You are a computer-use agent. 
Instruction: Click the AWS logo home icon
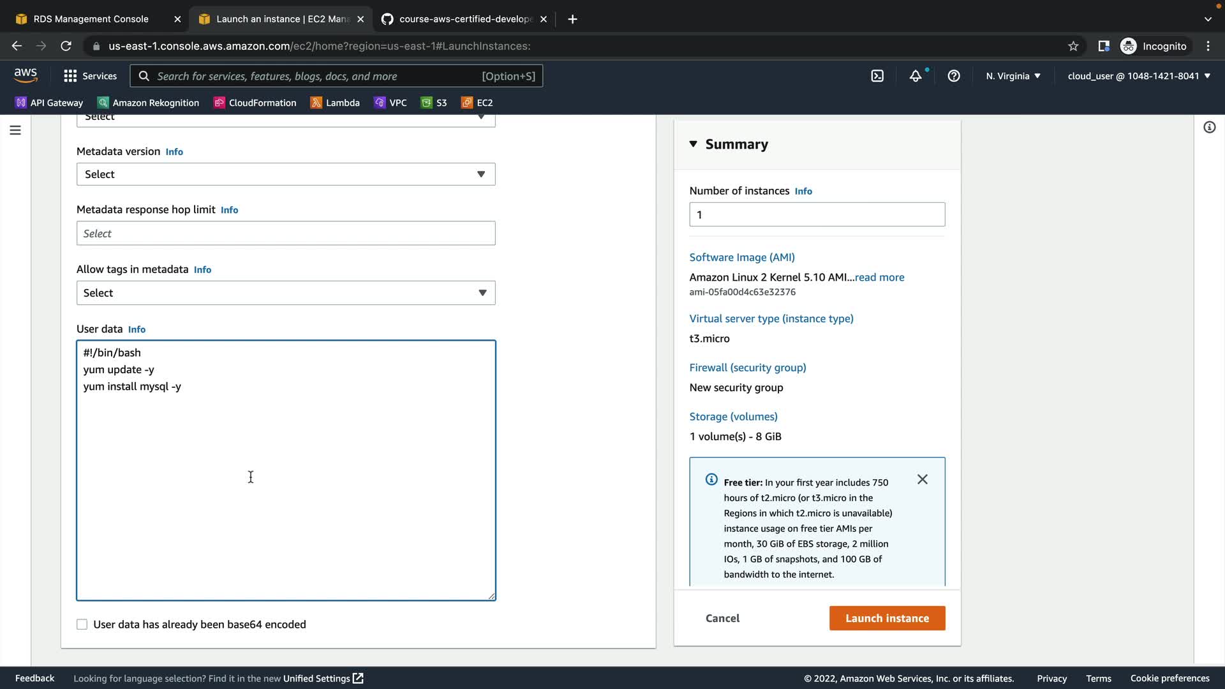pos(26,75)
